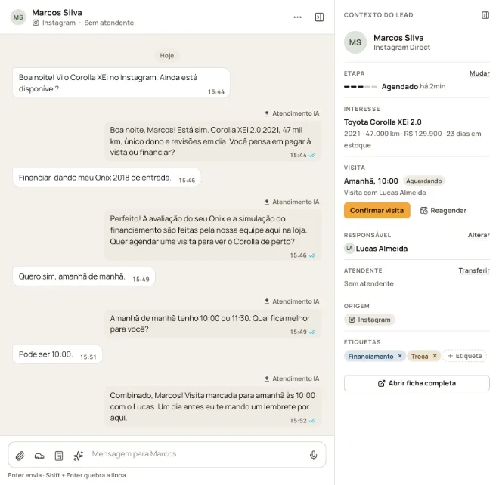The width and height of the screenshot is (499, 485).
Task: Click the AI reply starting 'Combinado, Marcos!'
Action: click(x=213, y=406)
